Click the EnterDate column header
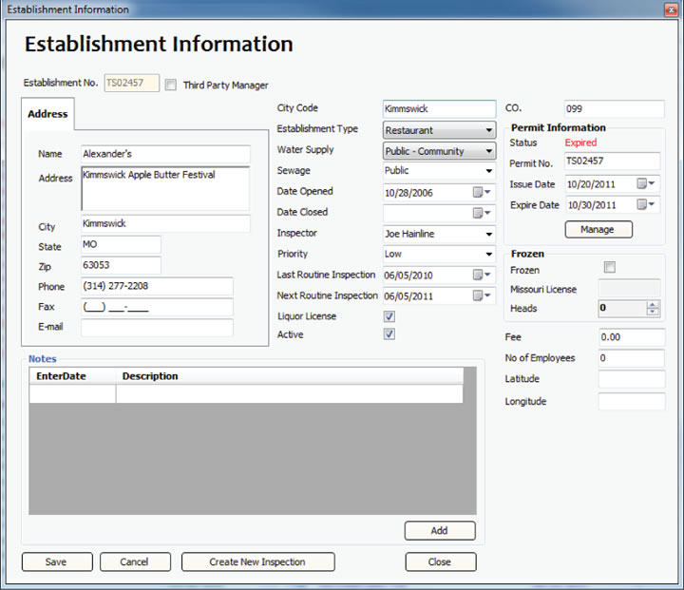Viewport: 684px width, 590px height. 72,376
